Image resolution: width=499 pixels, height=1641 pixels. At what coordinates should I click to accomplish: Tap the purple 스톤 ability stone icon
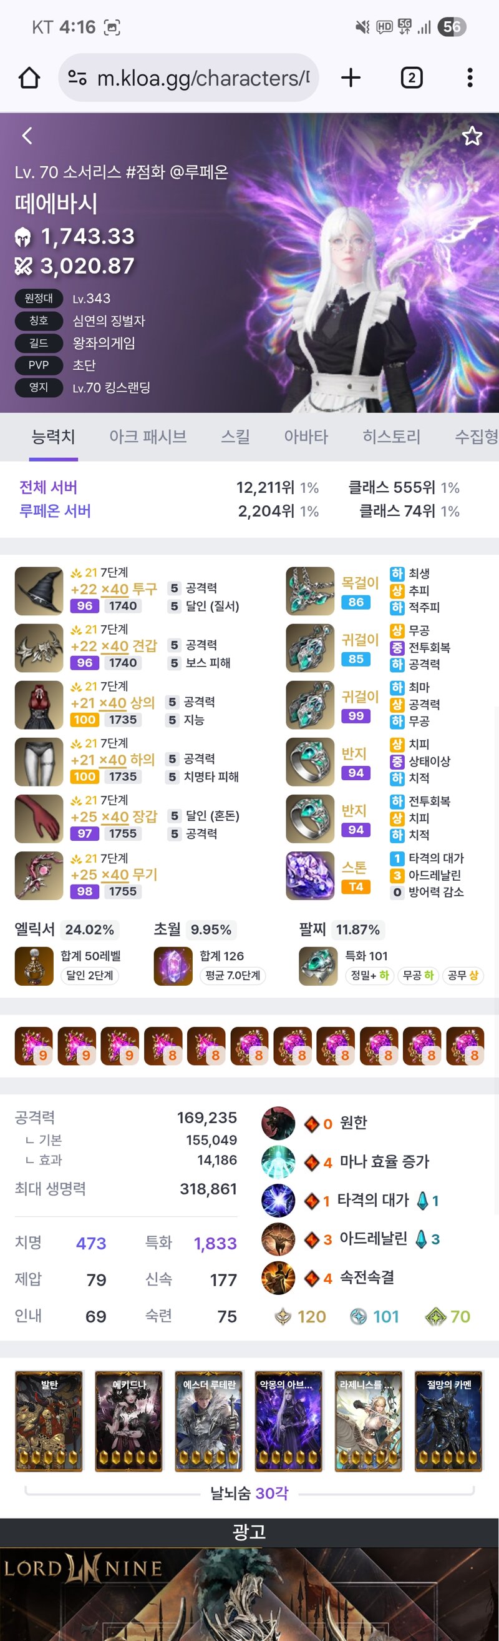pyautogui.click(x=310, y=875)
